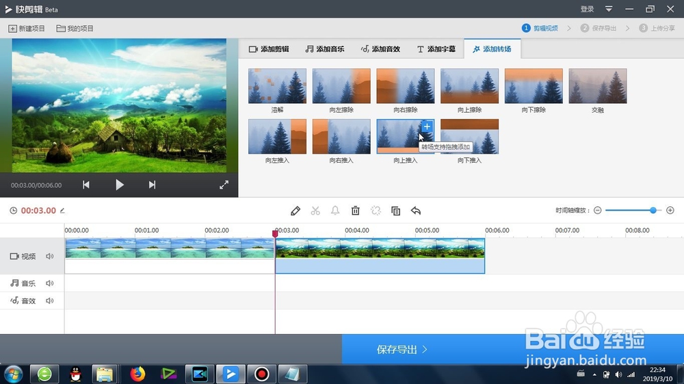Edit the current time with pencil icon
Viewport: 684px width, 384px height.
[x=62, y=210]
